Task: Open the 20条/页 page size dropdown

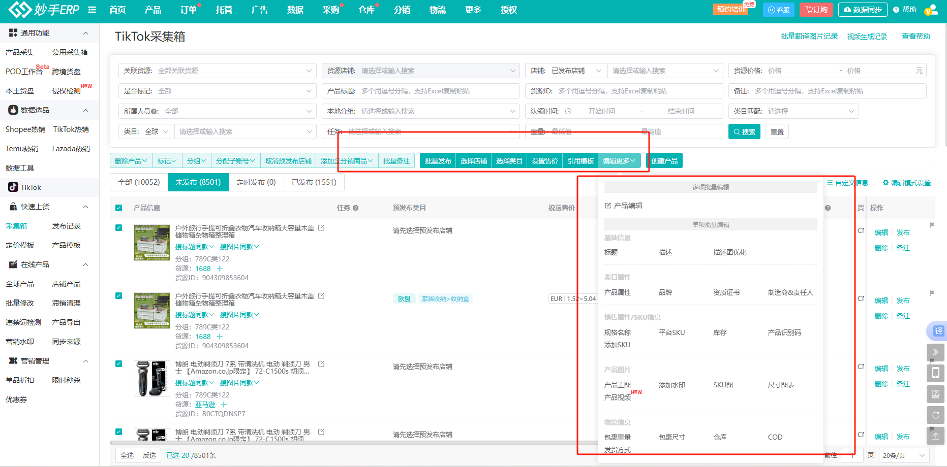Action: [903, 455]
